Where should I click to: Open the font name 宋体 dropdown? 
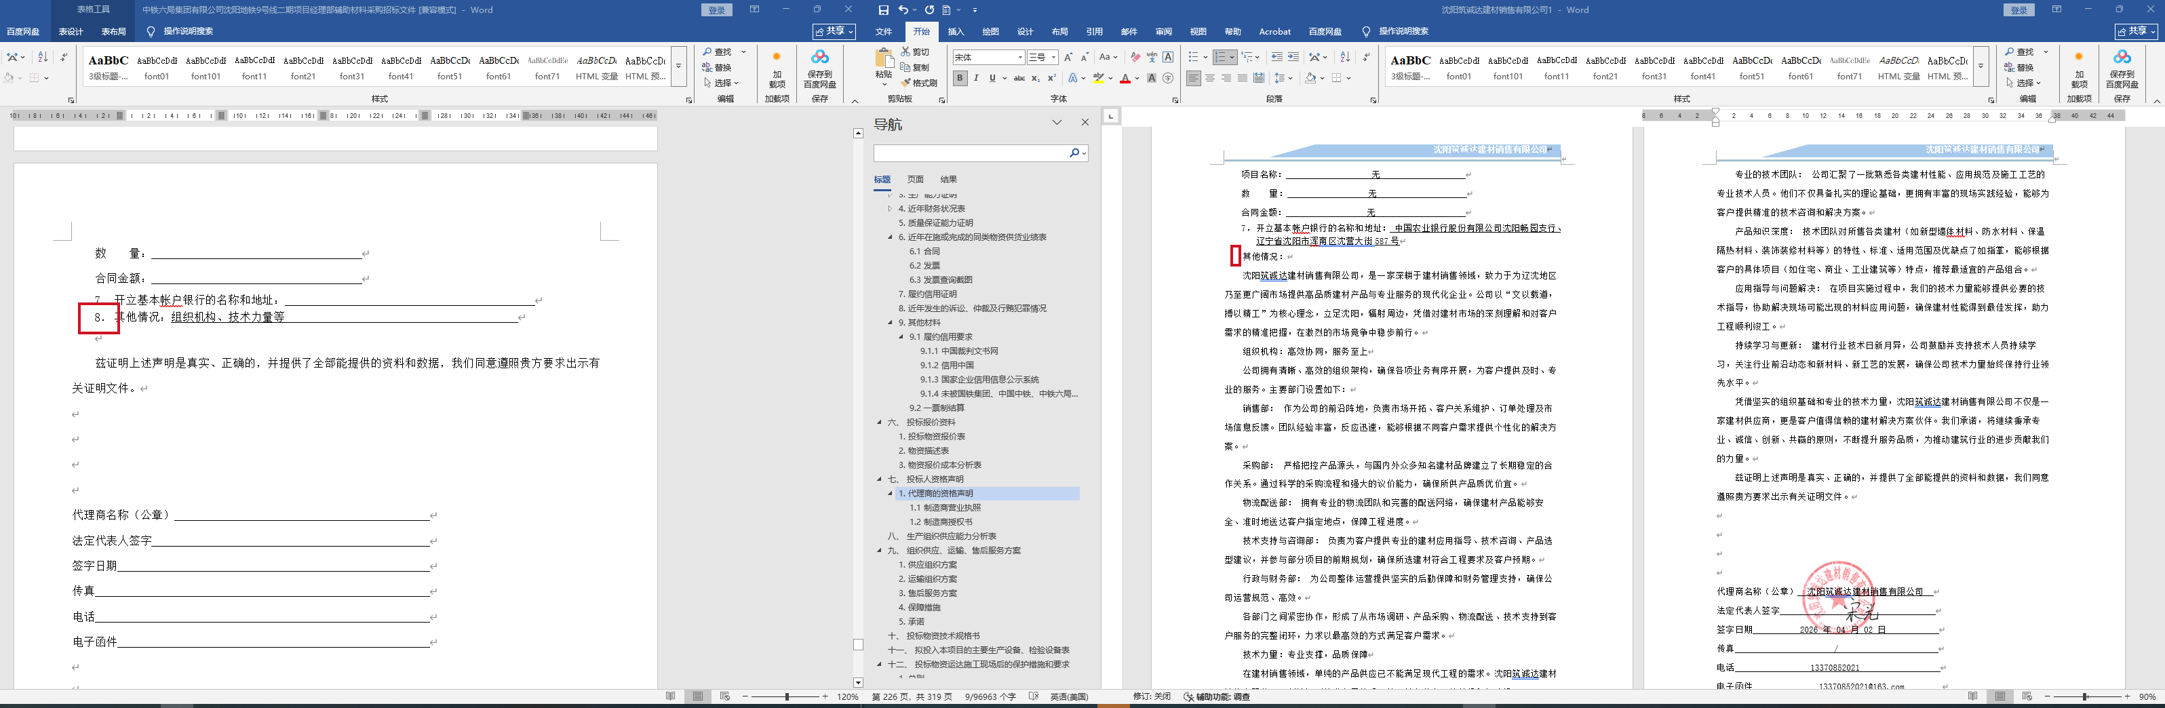pos(1020,58)
